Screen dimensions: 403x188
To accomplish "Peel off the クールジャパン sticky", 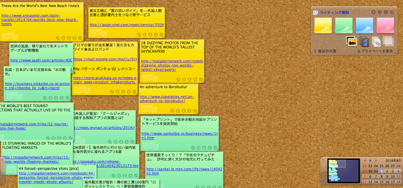I will 132,142.
